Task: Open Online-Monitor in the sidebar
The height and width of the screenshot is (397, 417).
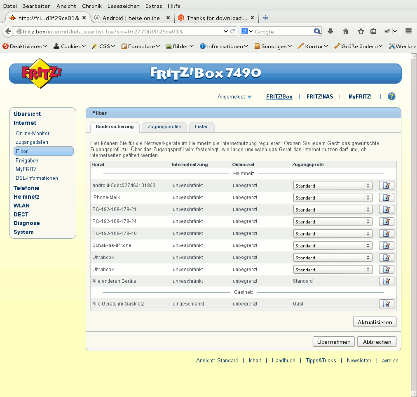Action: point(33,133)
